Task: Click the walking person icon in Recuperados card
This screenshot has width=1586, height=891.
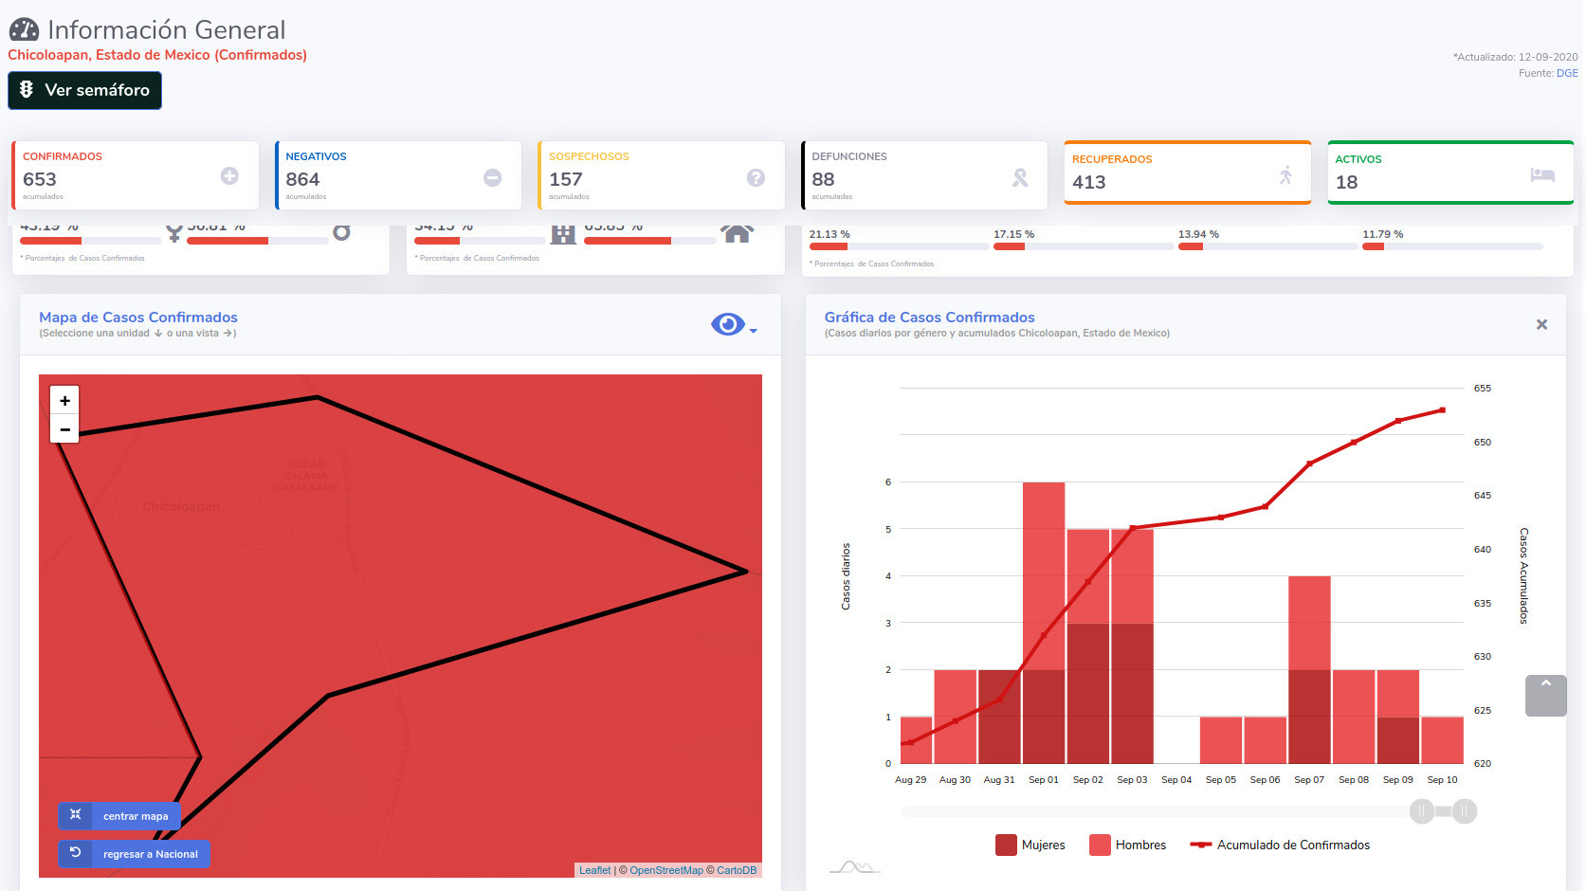Action: click(x=1285, y=174)
